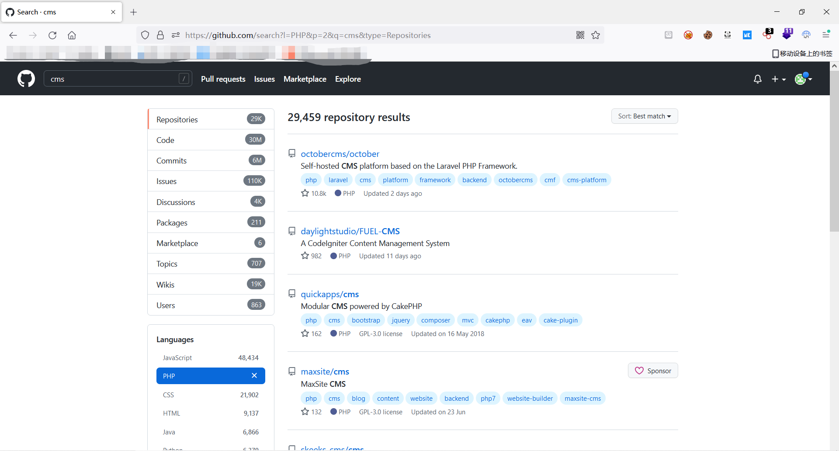Click the star icon showing 132
839x451 pixels.
pyautogui.click(x=305, y=411)
